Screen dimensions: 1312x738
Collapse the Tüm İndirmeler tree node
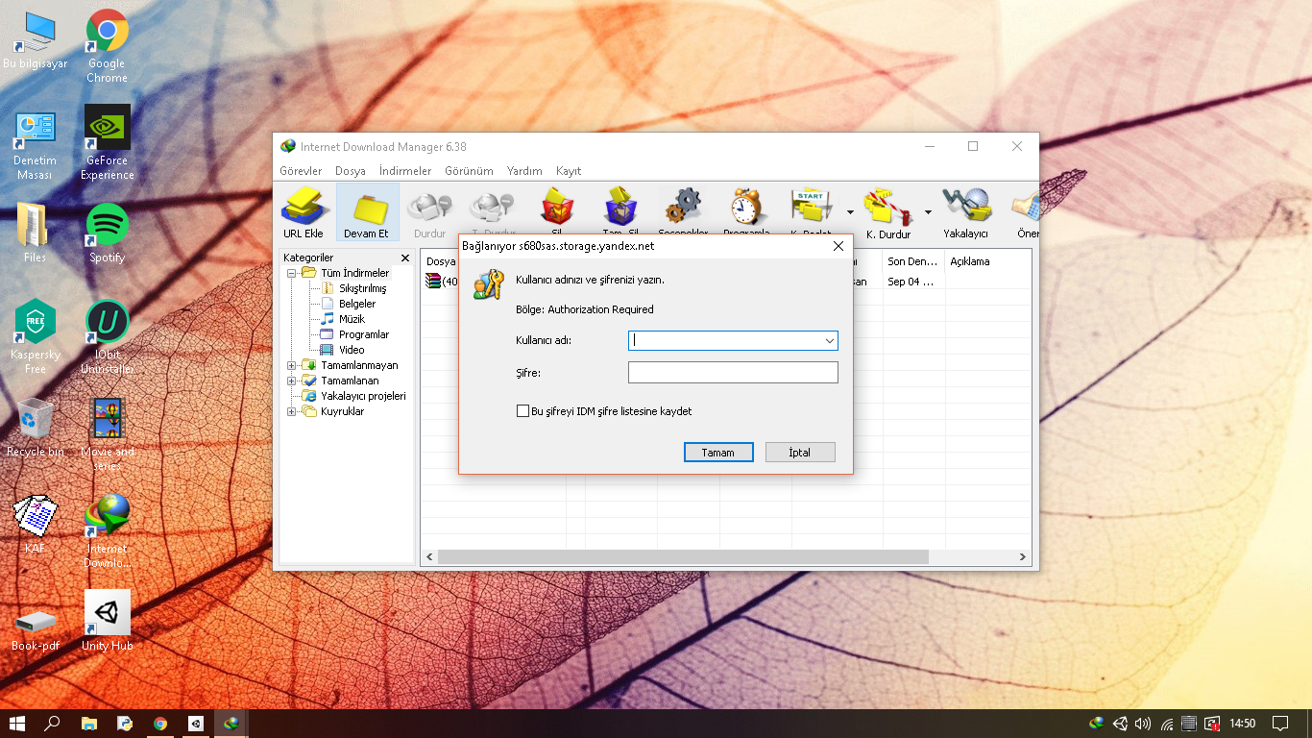click(292, 273)
